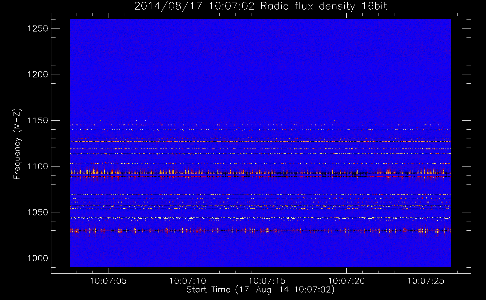The width and height of the screenshot is (486, 300).
Task: Click the 1000 frequency tick label
Action: [38, 258]
